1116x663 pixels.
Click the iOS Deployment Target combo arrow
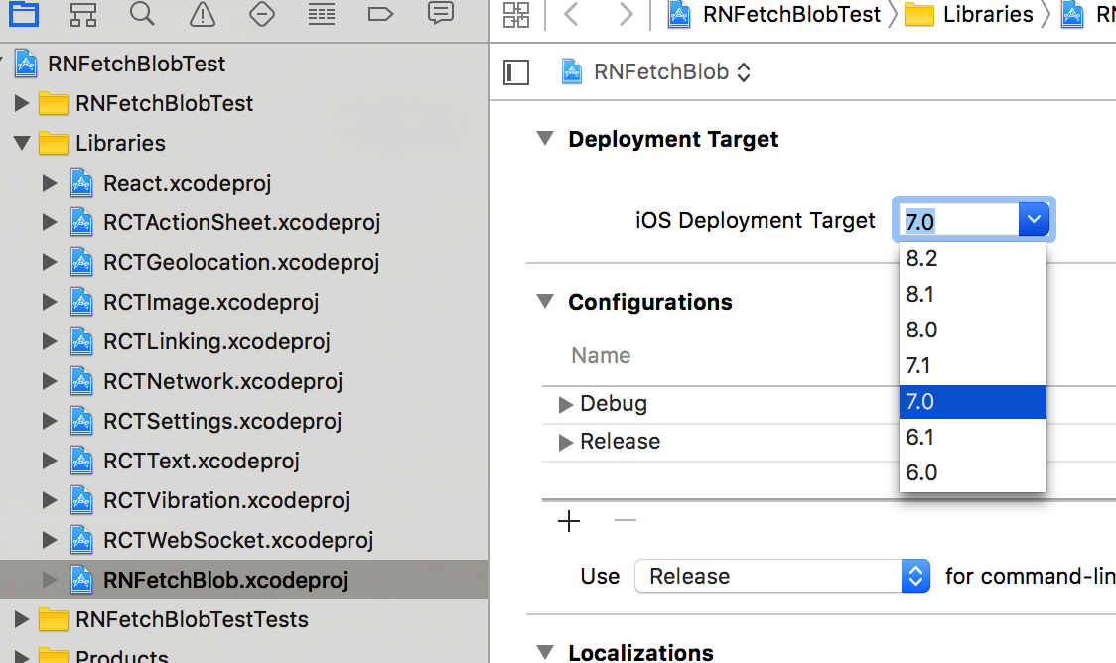pos(1034,220)
